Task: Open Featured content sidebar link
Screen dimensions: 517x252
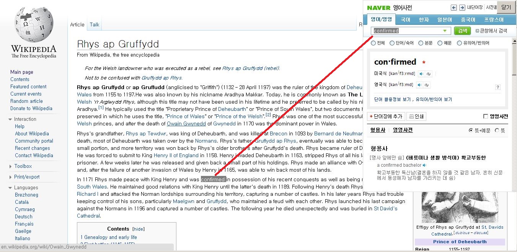Action: click(x=28, y=86)
